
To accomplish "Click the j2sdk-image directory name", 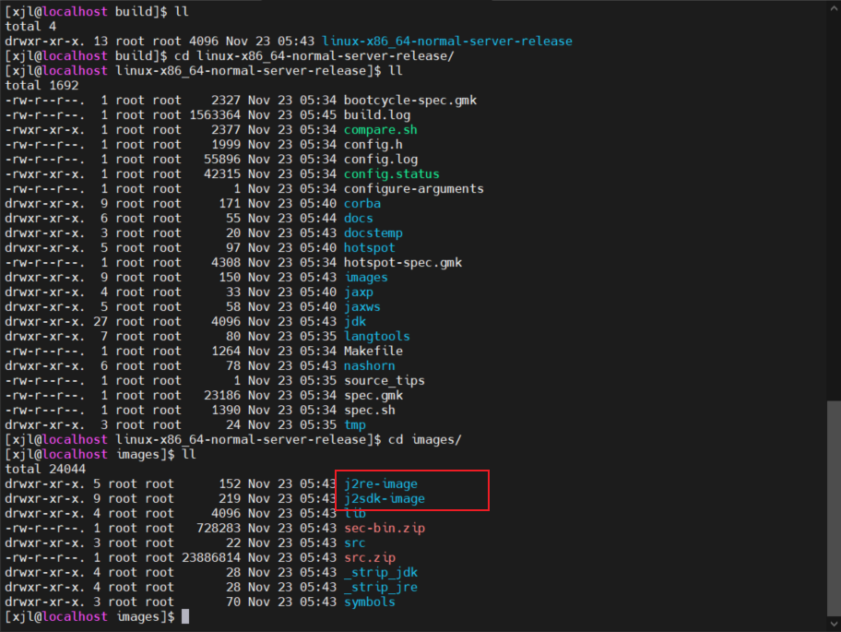I will point(385,499).
